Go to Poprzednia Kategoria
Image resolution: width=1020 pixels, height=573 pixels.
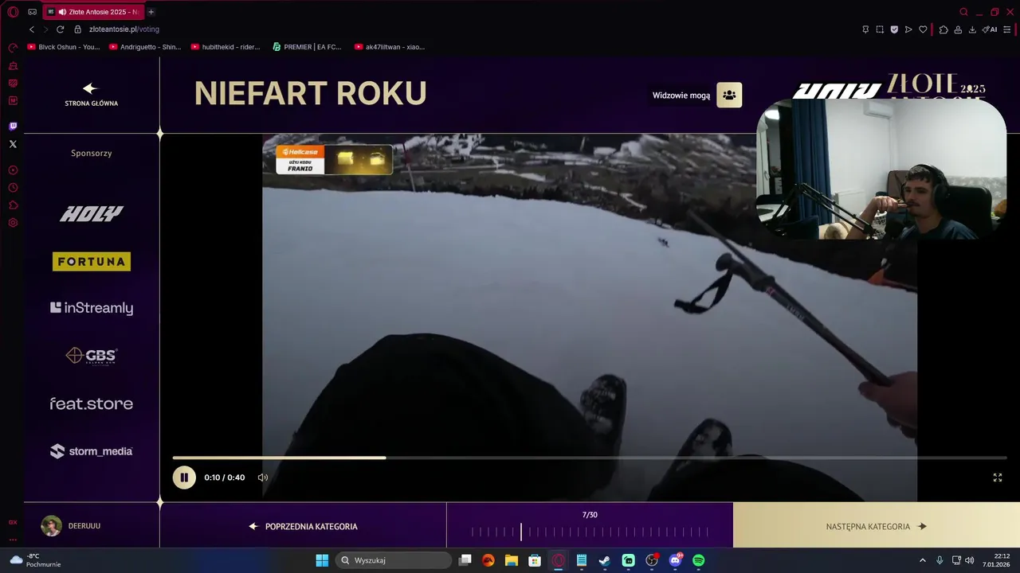pyautogui.click(x=303, y=526)
